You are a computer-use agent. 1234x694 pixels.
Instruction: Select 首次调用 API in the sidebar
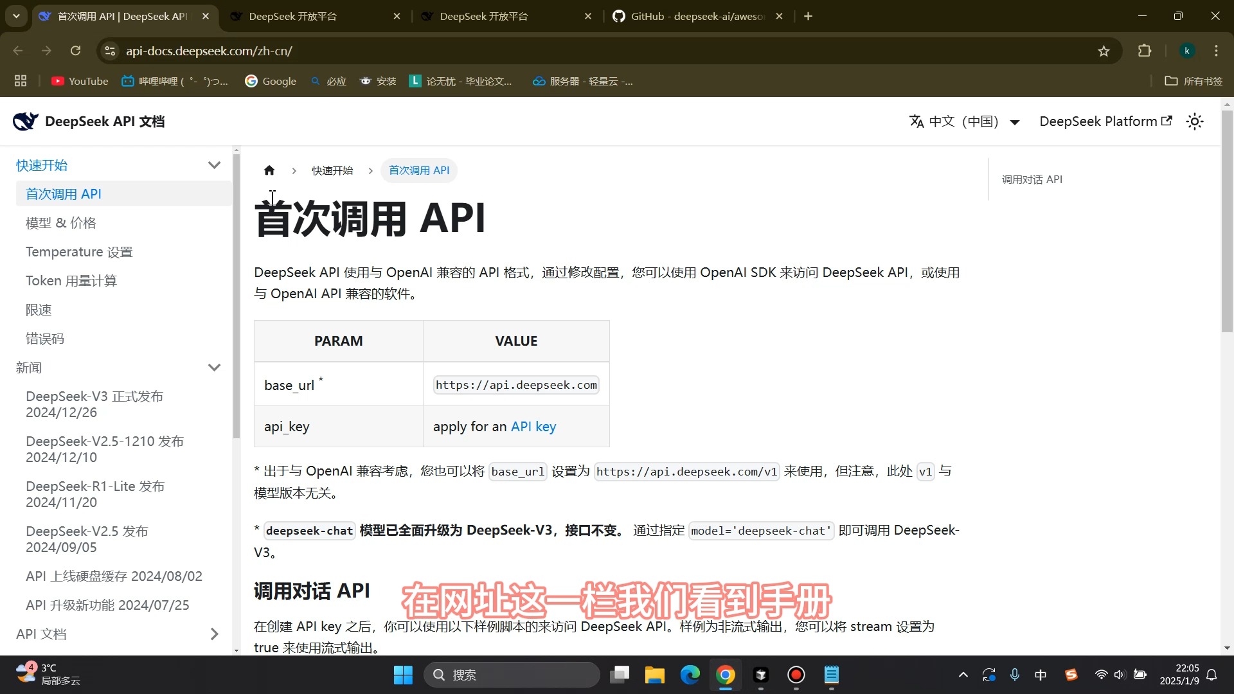(x=124, y=194)
